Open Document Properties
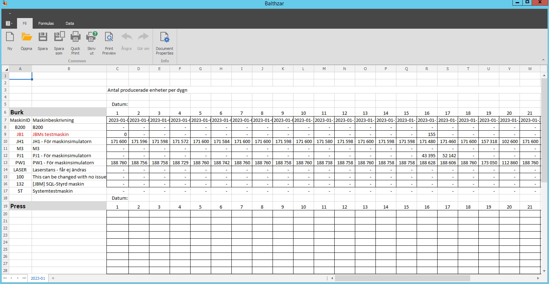The height and width of the screenshot is (284, 549). (164, 42)
